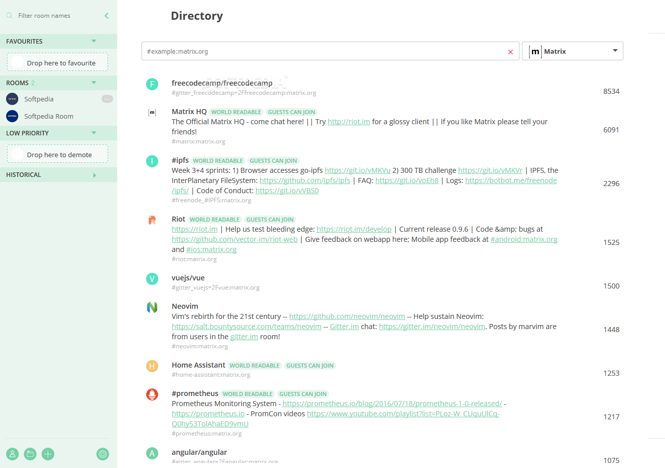Open the https://riot.im/develop link

pyautogui.click(x=354, y=229)
